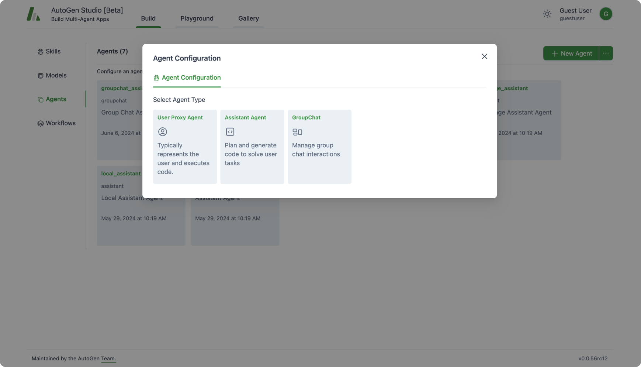The height and width of the screenshot is (367, 641).
Task: Click the Models sidebar icon
Action: pos(41,76)
